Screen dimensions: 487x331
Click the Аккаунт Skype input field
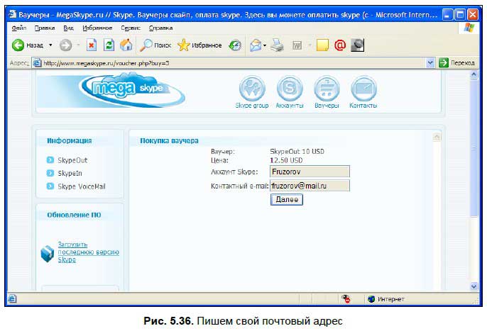pyautogui.click(x=310, y=171)
